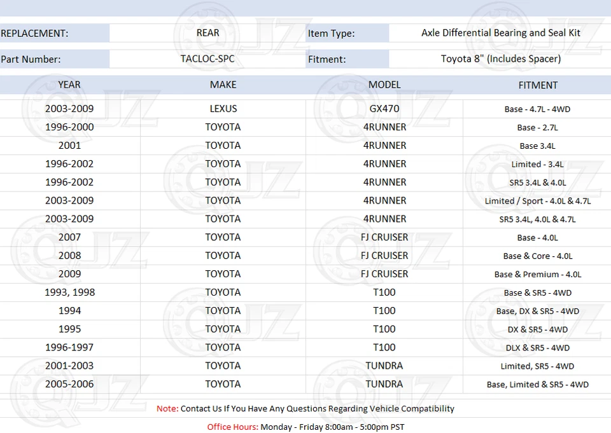Click the YEAR column header
The width and height of the screenshot is (611, 433).
click(x=69, y=85)
